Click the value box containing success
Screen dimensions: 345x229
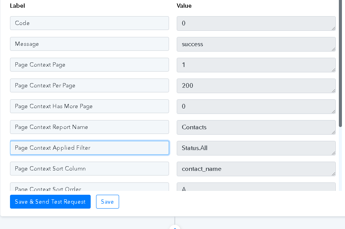coord(256,44)
